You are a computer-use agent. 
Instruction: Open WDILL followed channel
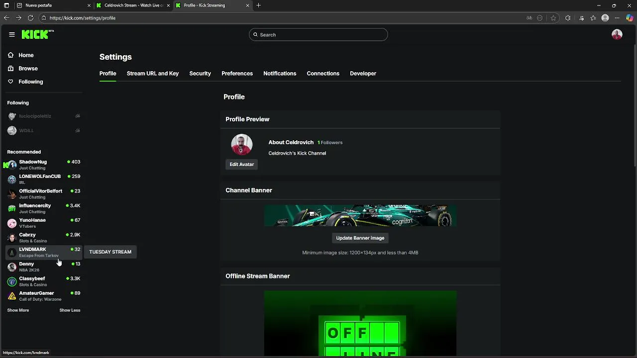tap(44, 130)
